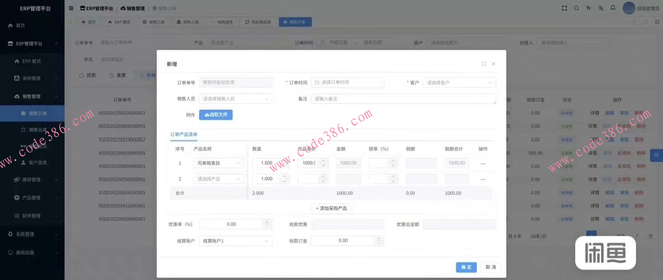Increase row 2 quantity with up arrow

(x=285, y=176)
